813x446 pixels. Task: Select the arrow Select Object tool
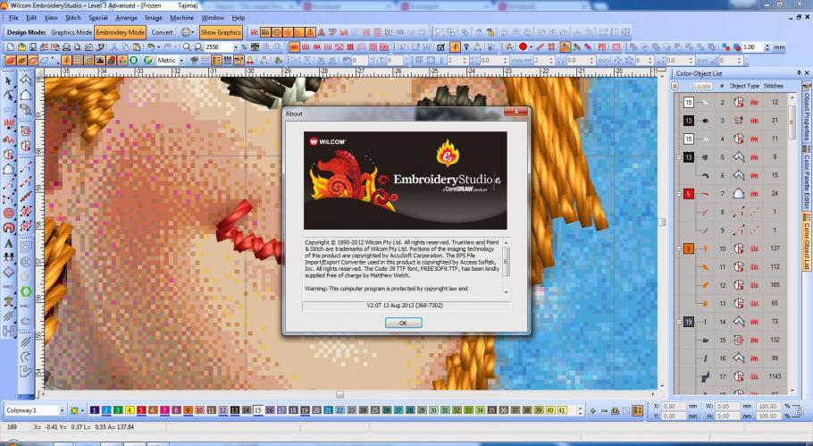9,81
